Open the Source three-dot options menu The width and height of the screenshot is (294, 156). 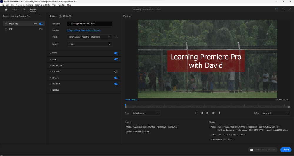pyautogui.click(x=41, y=16)
